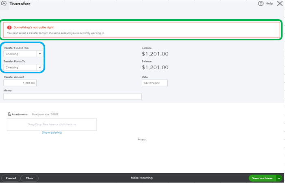Click the Transfer Amount field
The width and height of the screenshot is (285, 183).
pyautogui.click(x=20, y=83)
